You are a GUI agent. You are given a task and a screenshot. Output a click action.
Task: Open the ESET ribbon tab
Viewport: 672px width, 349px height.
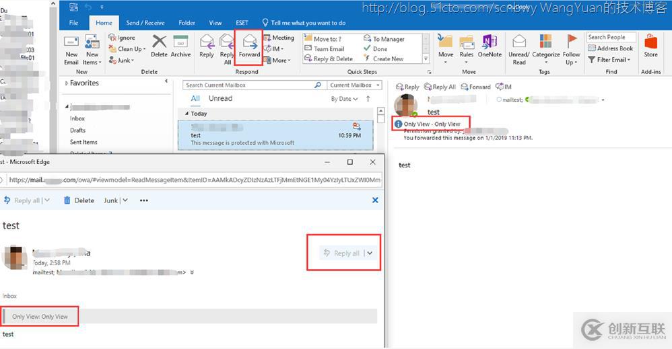[x=242, y=23]
